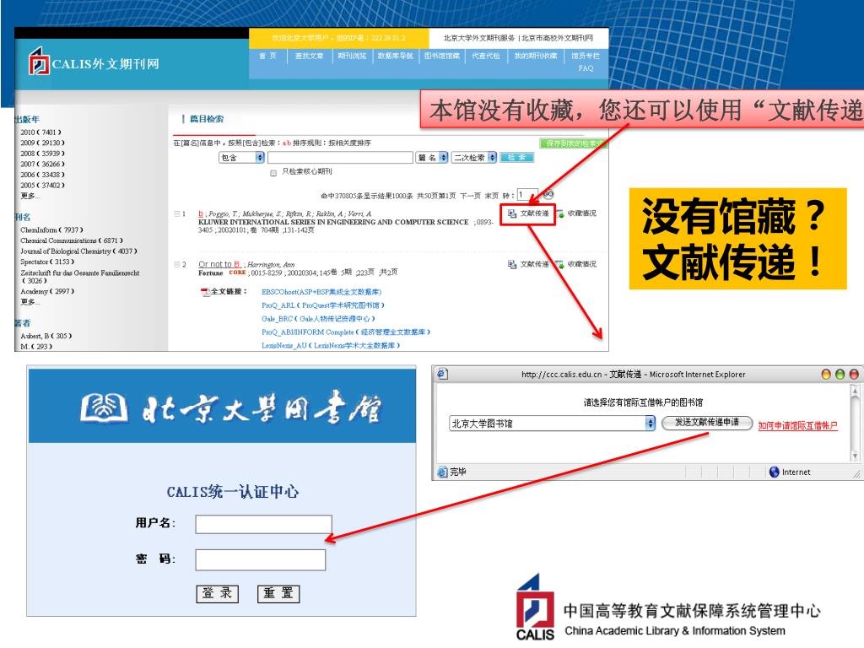Open the 二次检索 dropdown

click(474, 158)
